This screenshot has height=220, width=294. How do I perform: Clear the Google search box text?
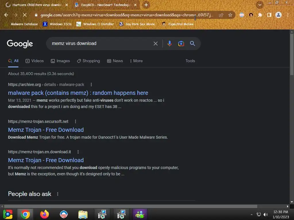pyautogui.click(x=155, y=44)
